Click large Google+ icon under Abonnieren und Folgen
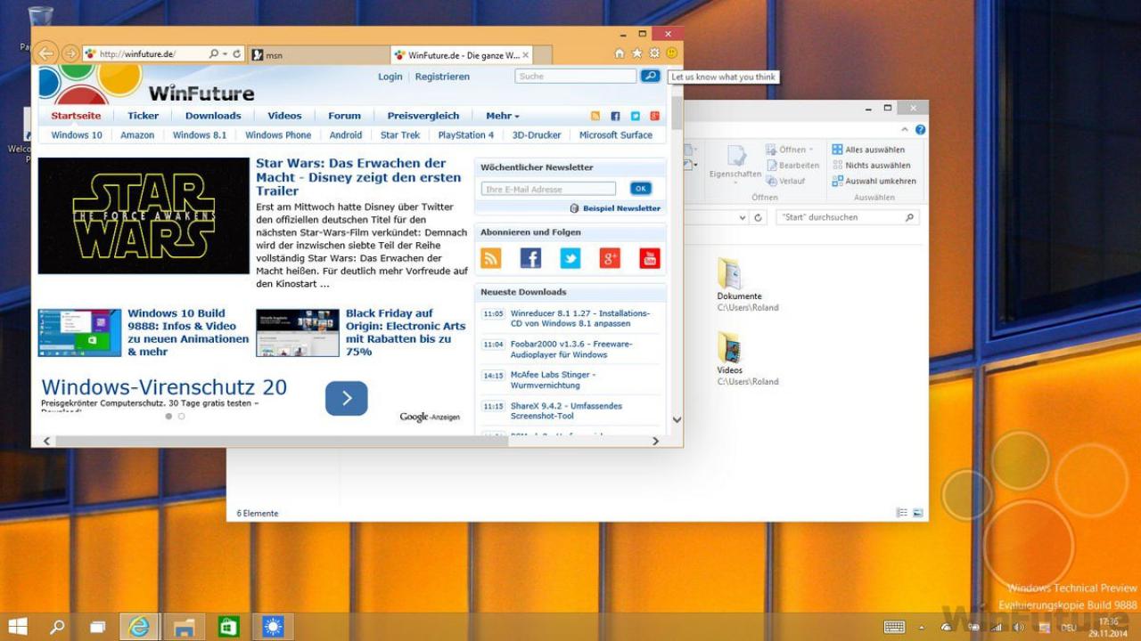 click(610, 258)
